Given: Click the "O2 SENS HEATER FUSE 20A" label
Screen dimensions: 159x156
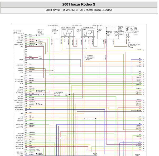Looking at the screenshot, I should point(109,33).
